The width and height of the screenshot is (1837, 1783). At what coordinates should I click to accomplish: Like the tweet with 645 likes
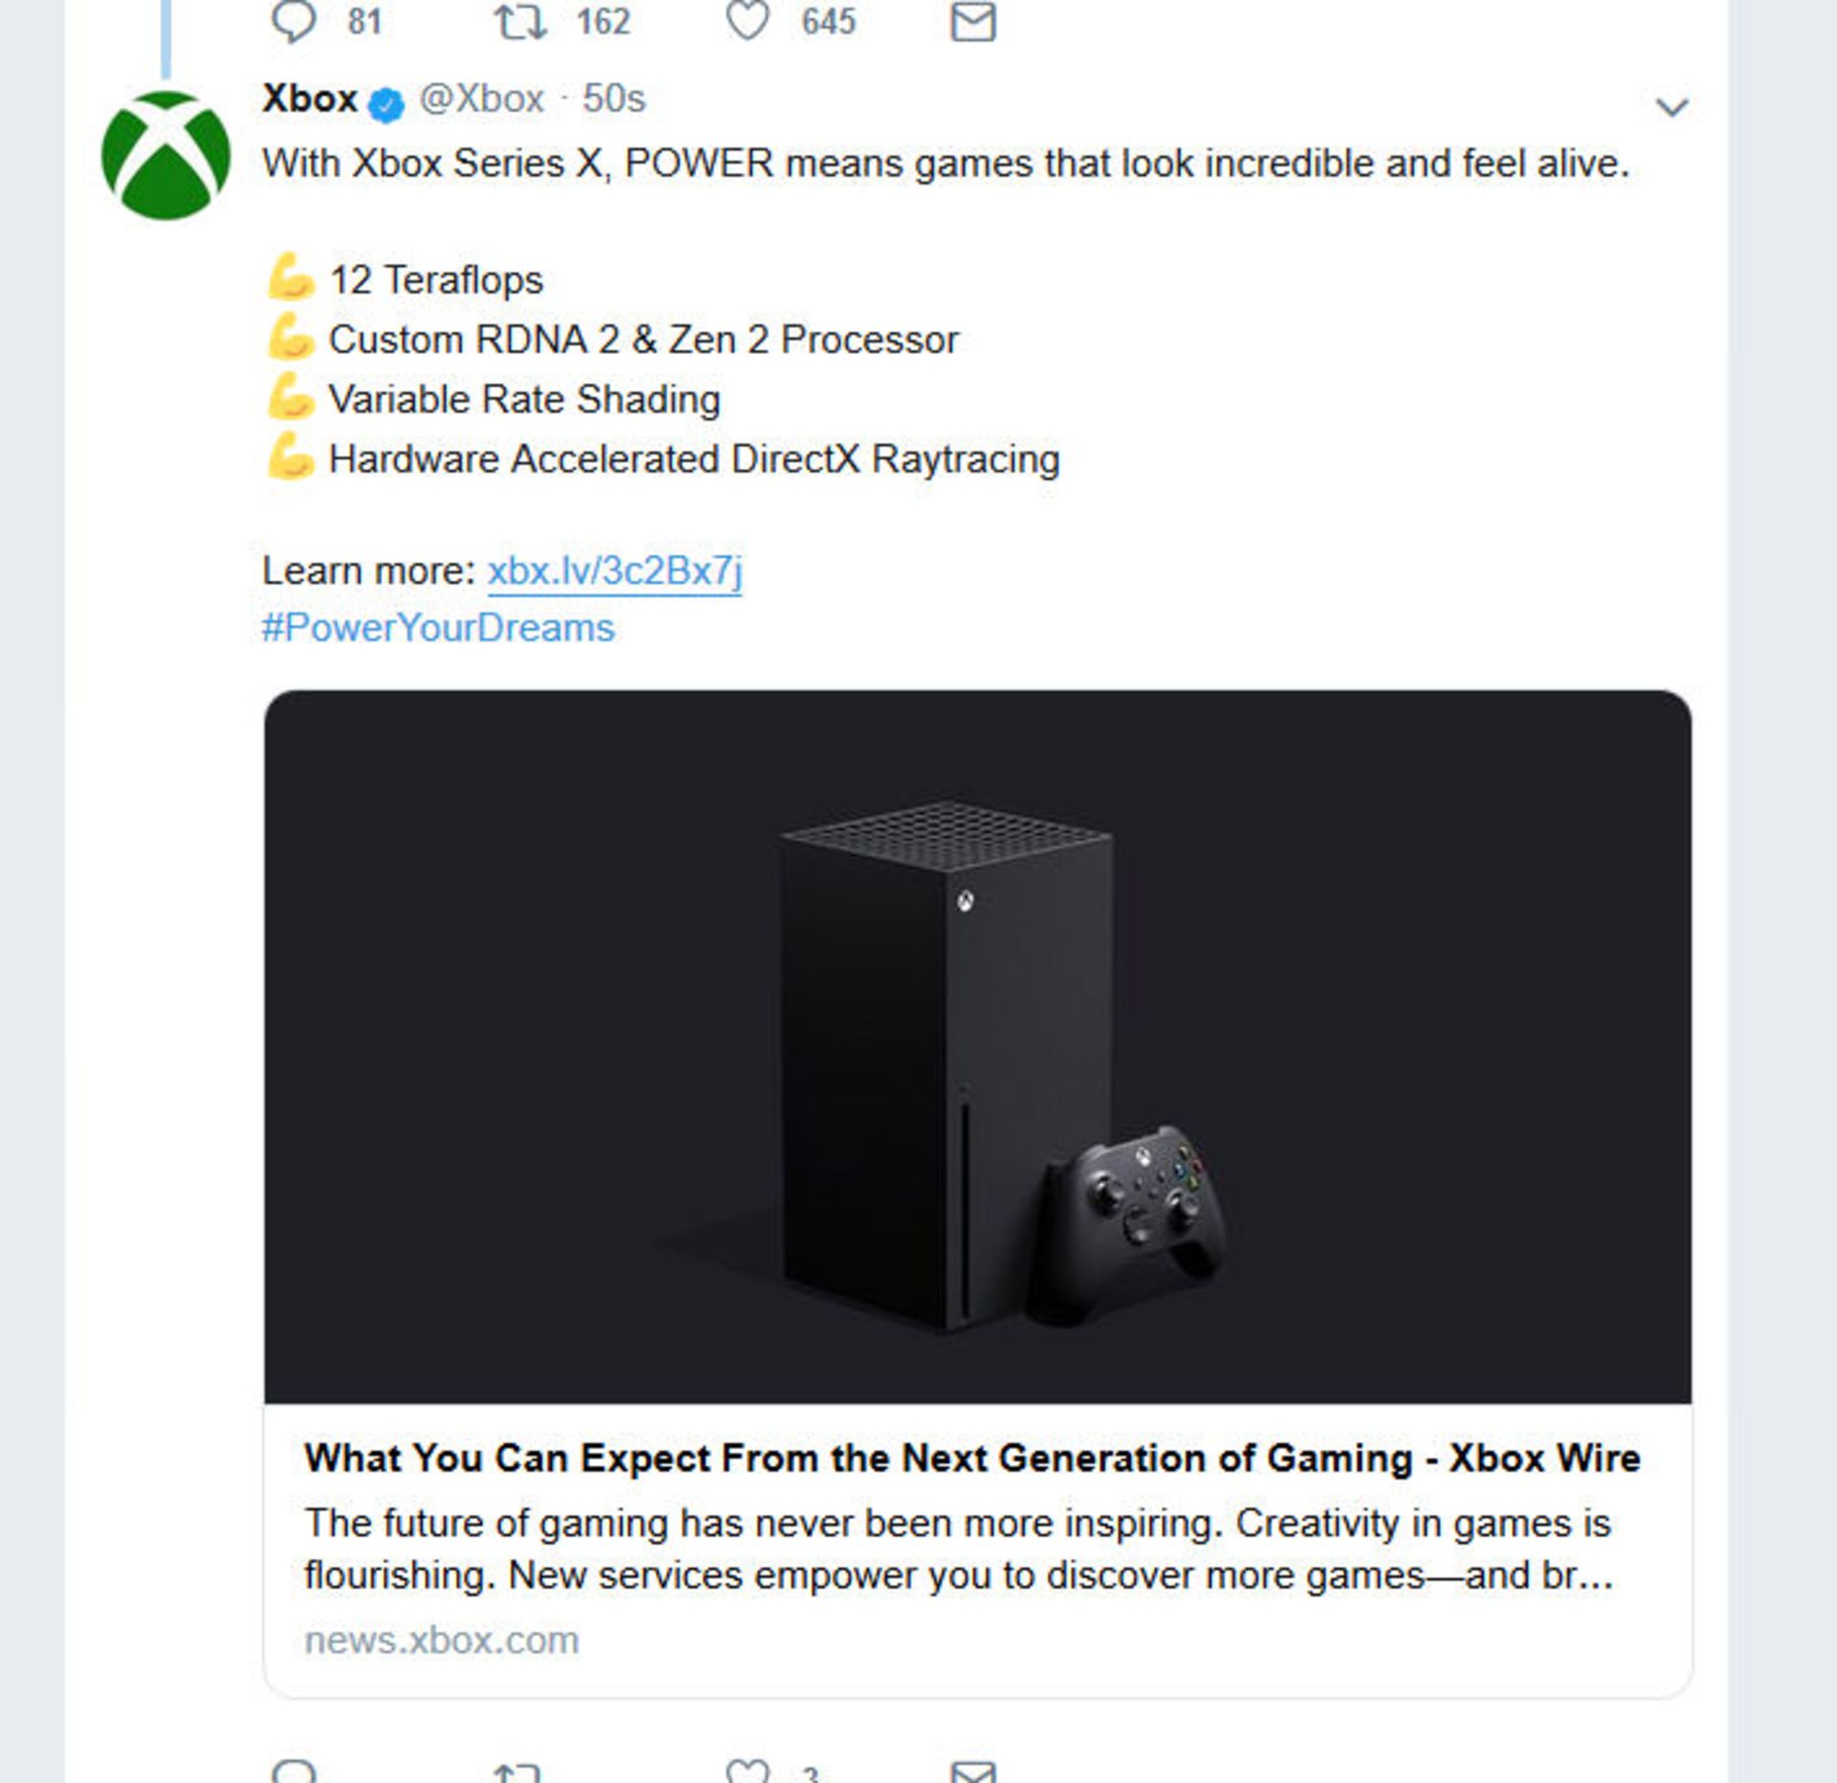click(747, 21)
